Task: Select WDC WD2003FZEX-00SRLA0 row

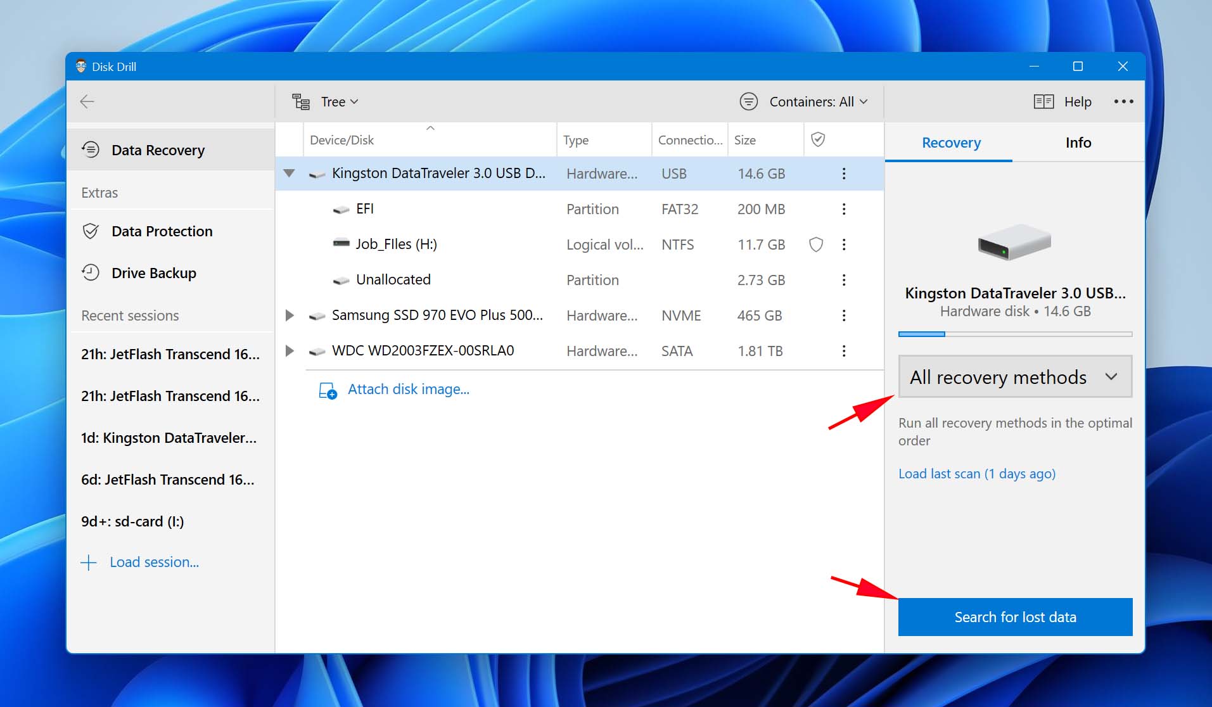Action: [x=579, y=350]
